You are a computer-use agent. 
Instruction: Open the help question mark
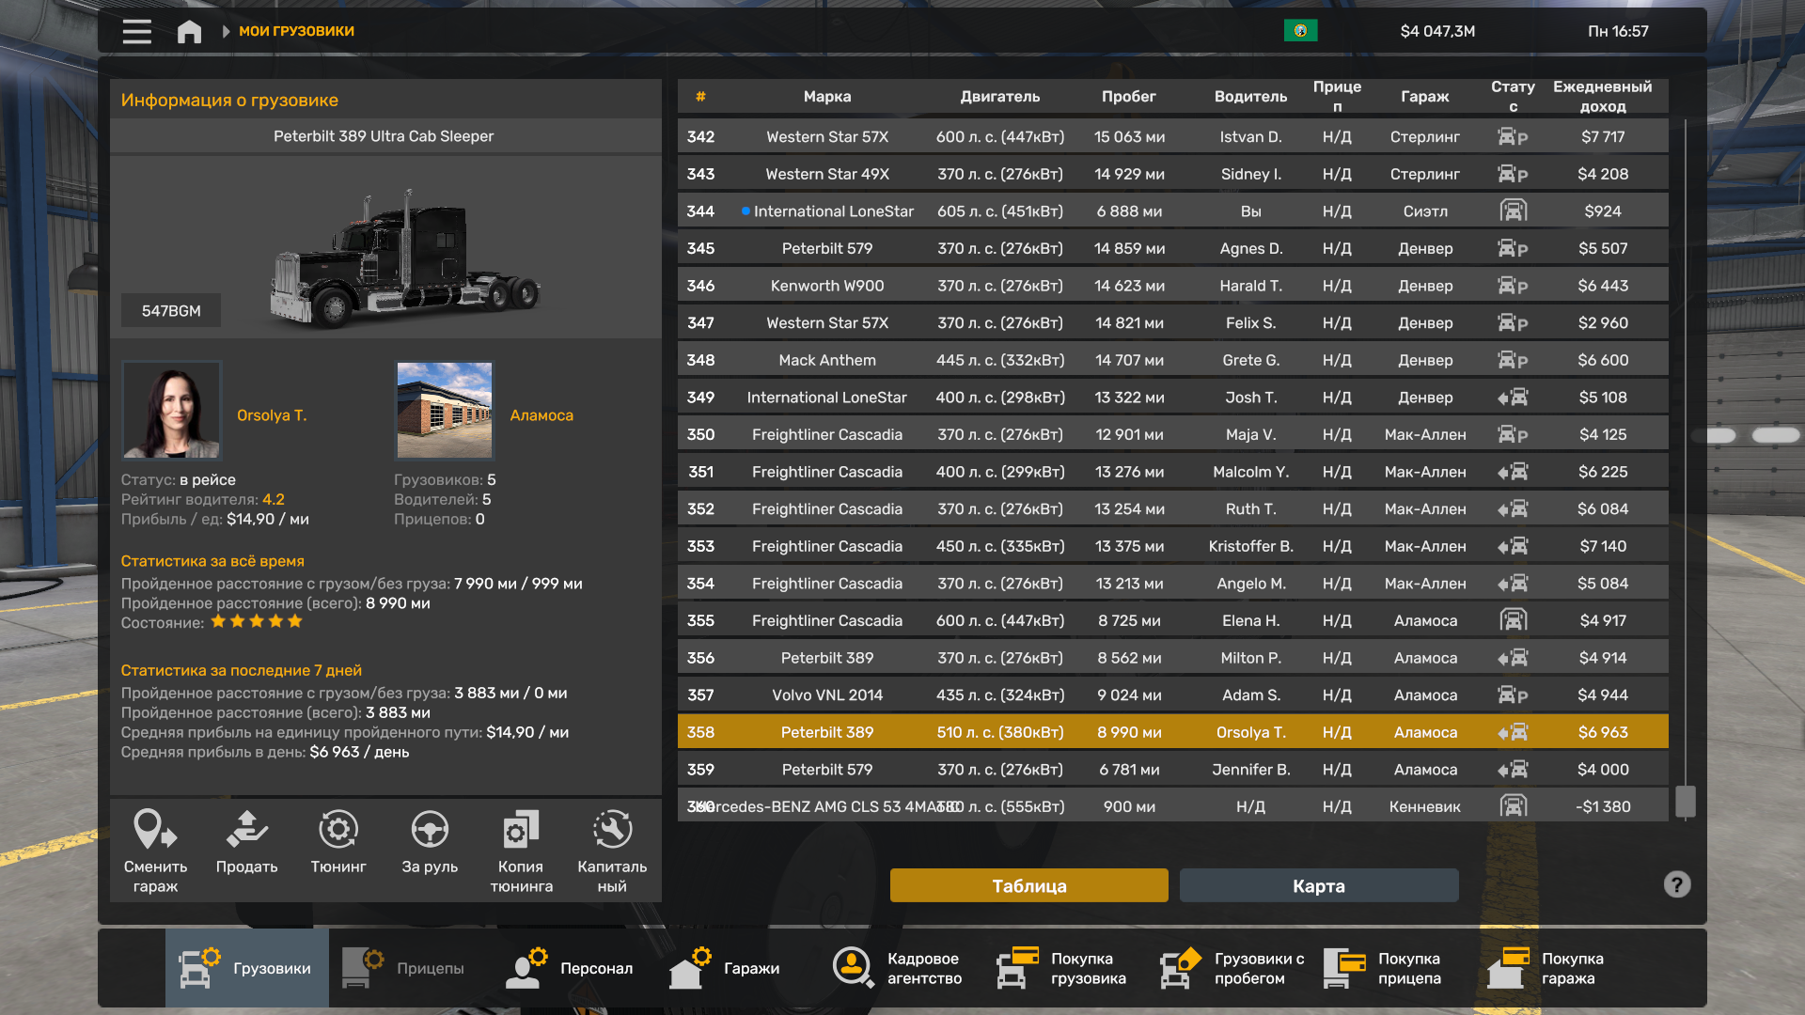click(1676, 884)
